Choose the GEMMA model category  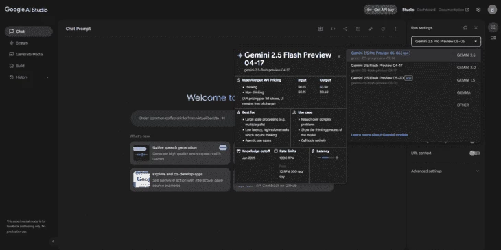(x=466, y=92)
